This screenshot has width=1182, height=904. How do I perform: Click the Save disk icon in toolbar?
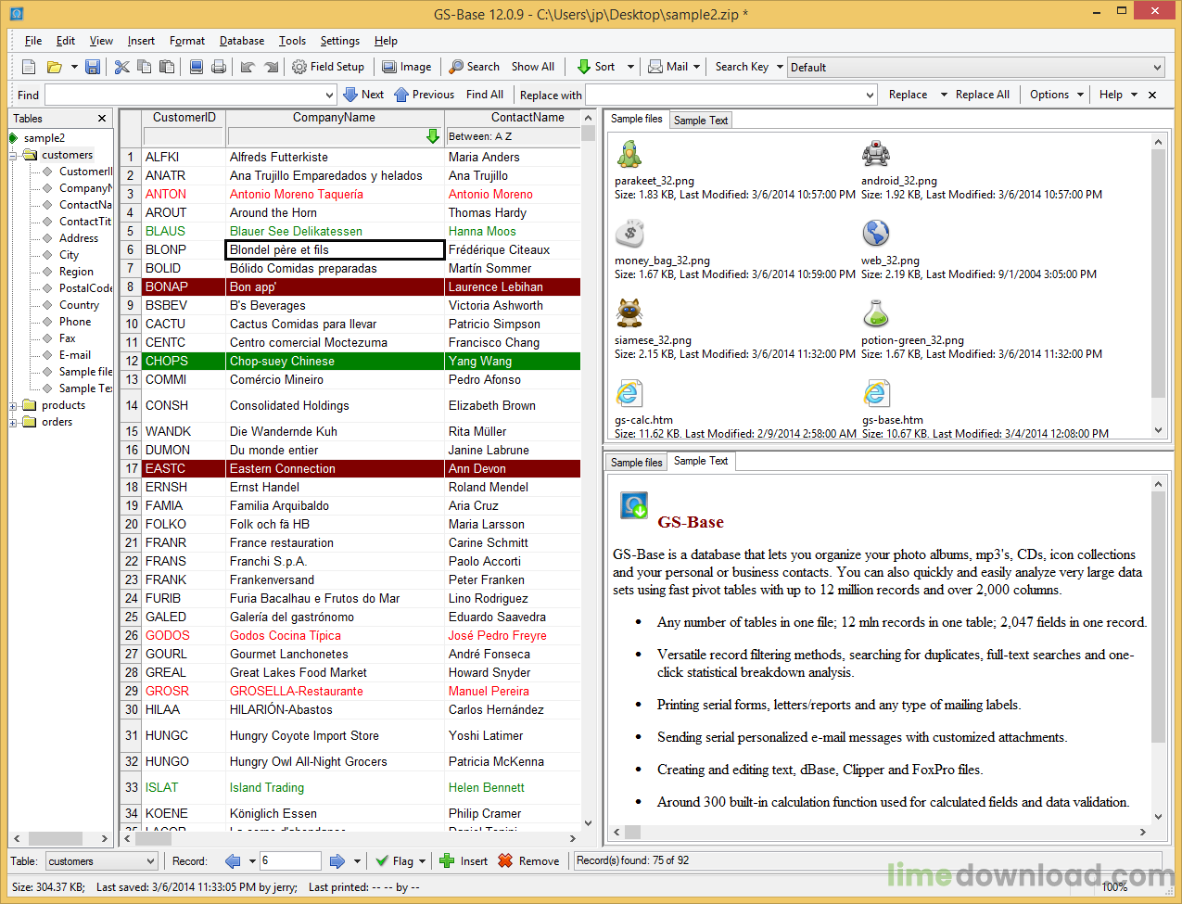click(x=93, y=67)
